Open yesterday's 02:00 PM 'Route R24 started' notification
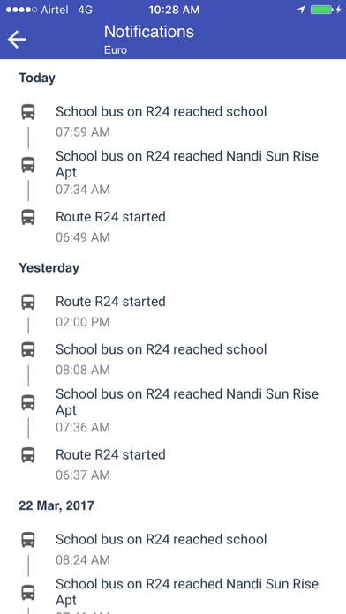 (173, 311)
